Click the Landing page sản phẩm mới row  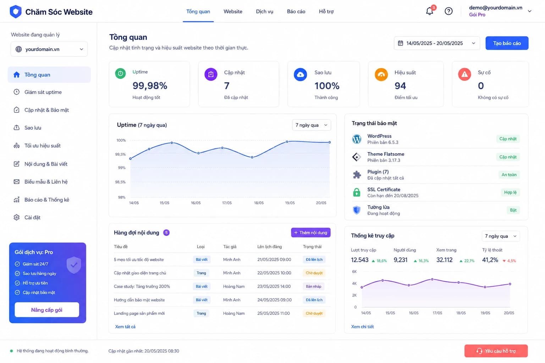tap(222, 313)
